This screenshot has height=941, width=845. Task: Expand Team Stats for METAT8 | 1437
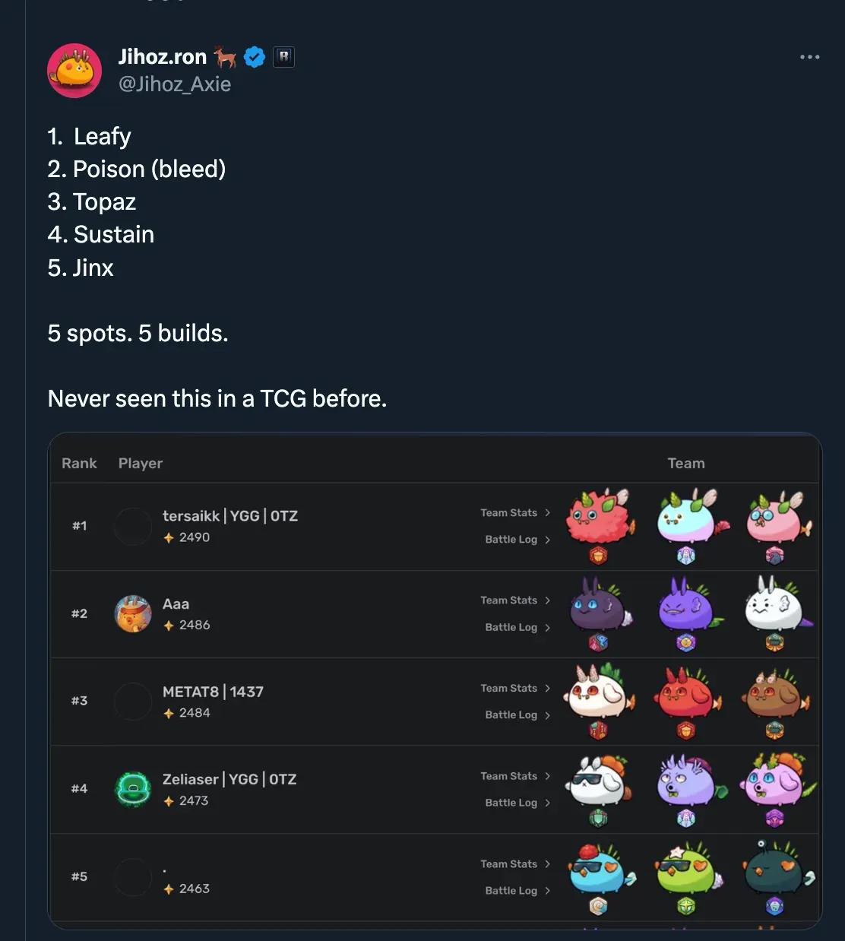(x=515, y=688)
